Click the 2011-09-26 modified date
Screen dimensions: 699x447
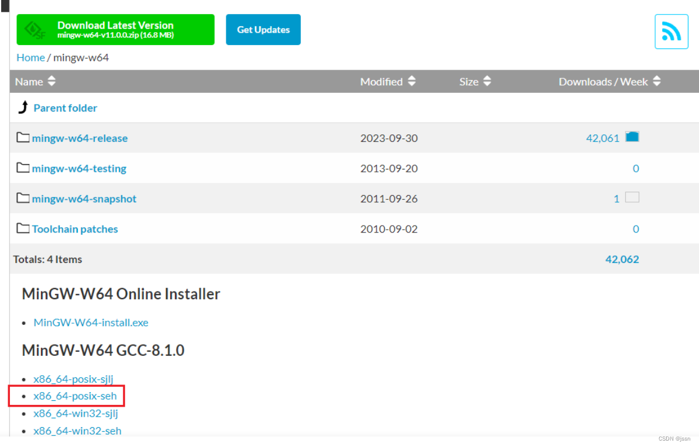pyautogui.click(x=389, y=199)
